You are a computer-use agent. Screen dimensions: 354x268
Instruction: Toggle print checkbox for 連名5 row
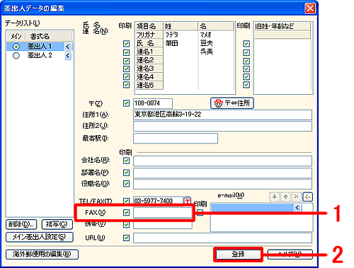pyautogui.click(x=127, y=85)
